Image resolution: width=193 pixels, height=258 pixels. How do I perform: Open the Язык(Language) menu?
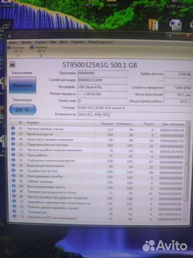(100, 42)
